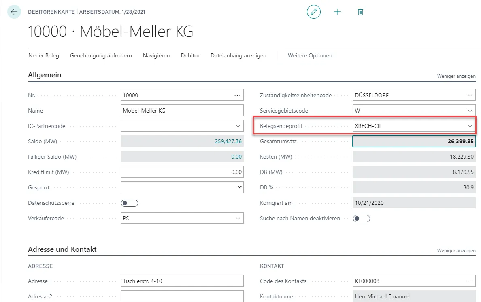
Task: Click the plus icon to create new
Action: click(x=337, y=12)
